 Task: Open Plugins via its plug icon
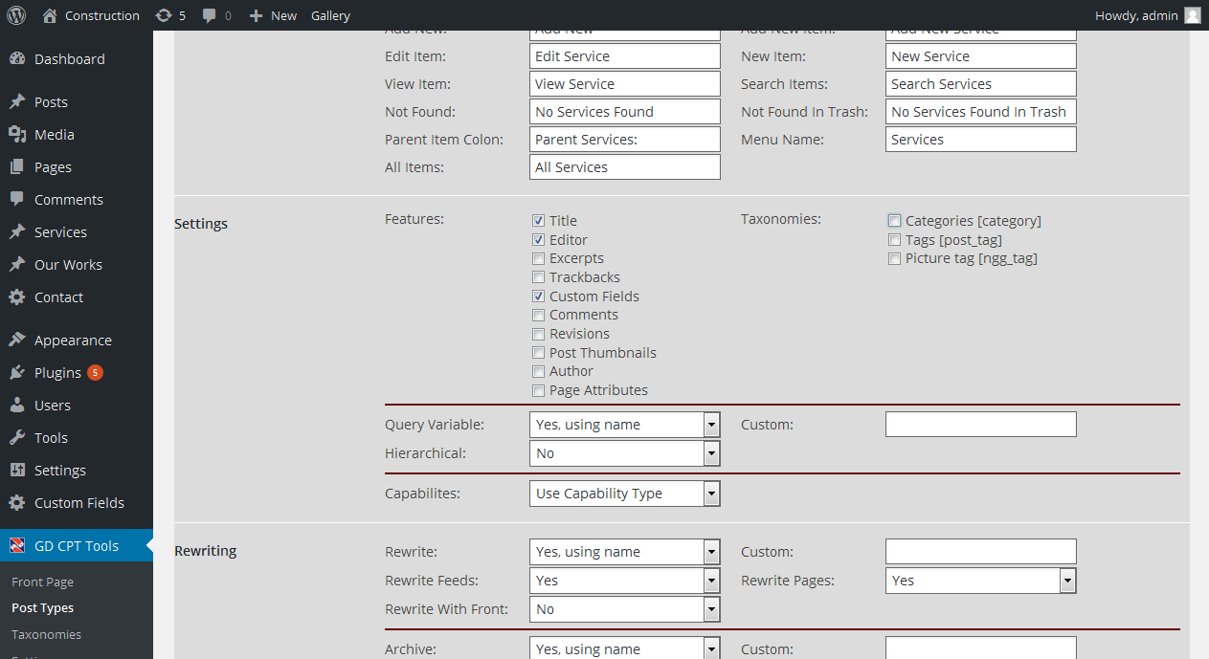point(17,373)
